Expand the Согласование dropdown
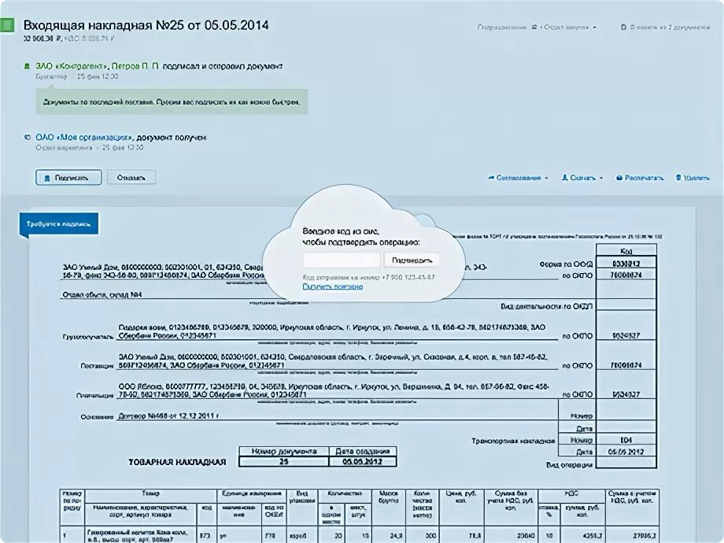Viewport: 724px width, 543px height. [518, 178]
